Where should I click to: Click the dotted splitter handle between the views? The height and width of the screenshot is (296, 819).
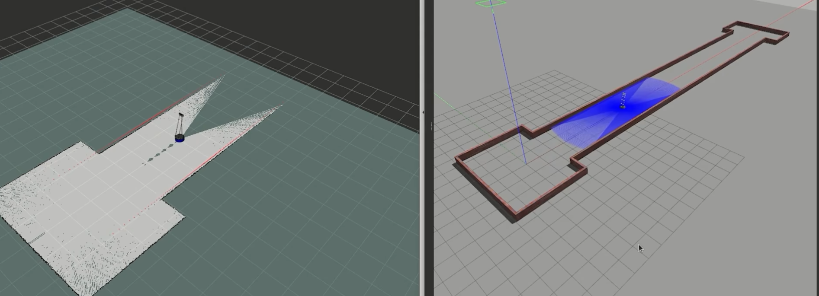[x=431, y=126]
